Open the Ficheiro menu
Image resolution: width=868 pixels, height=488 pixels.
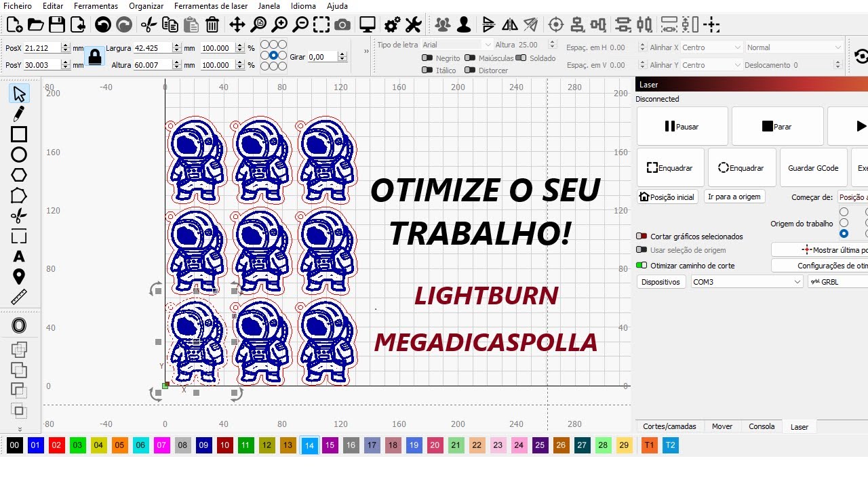[18, 6]
